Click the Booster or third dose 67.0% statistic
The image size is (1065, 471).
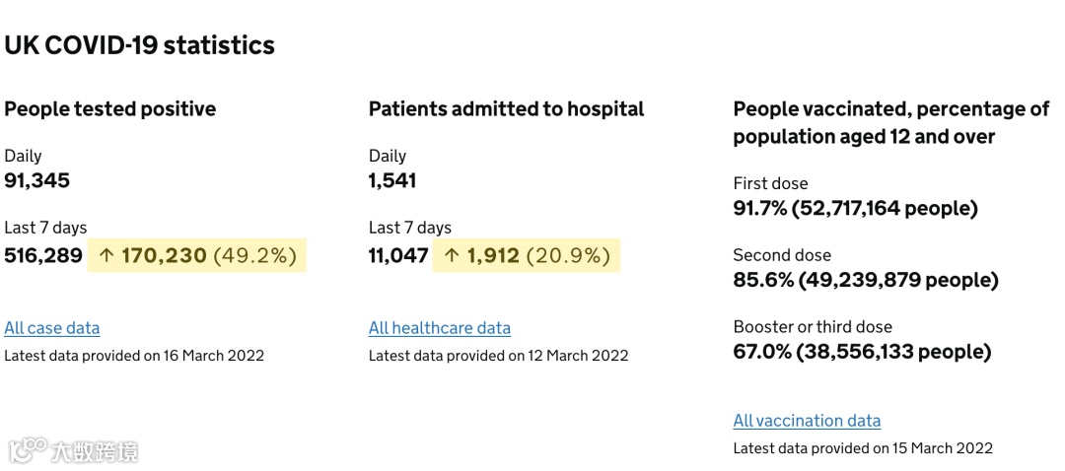(862, 352)
